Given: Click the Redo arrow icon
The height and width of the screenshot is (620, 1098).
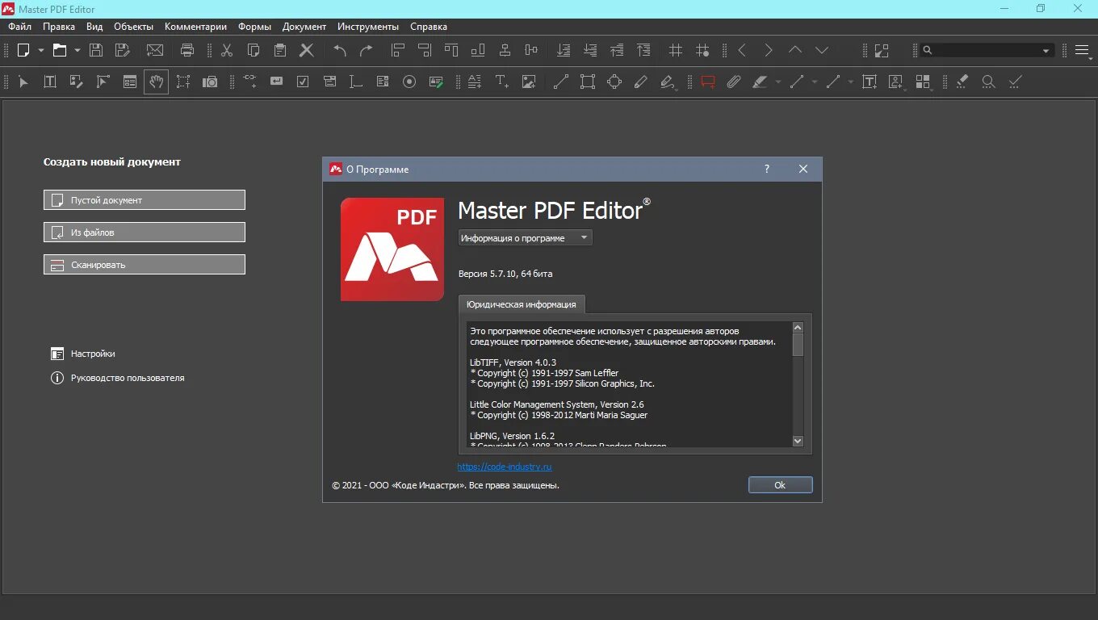Looking at the screenshot, I should tap(367, 50).
